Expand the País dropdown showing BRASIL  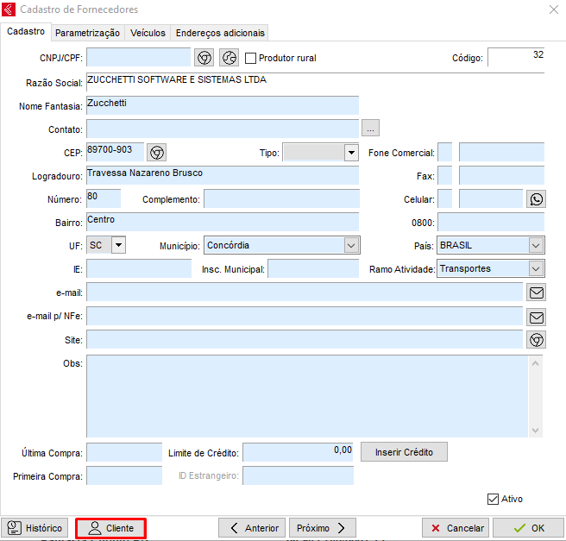tap(536, 246)
